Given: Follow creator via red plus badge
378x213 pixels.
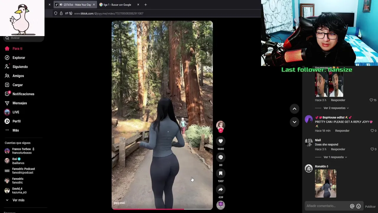Looking at the screenshot, I should click(x=221, y=130).
